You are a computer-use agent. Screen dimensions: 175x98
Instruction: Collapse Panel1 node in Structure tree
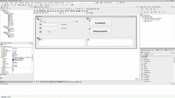[x=3, y=12]
